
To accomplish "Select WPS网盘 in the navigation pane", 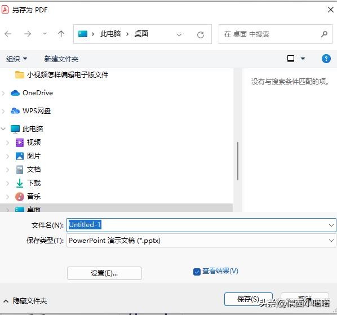I will click(x=31, y=111).
